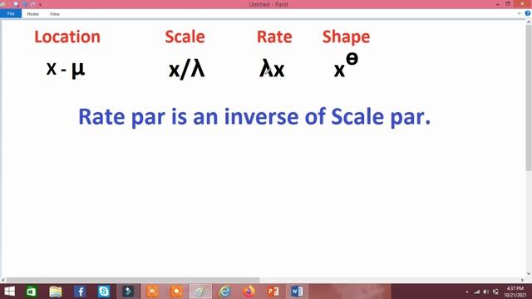Open the Windows Start menu

click(x=9, y=292)
